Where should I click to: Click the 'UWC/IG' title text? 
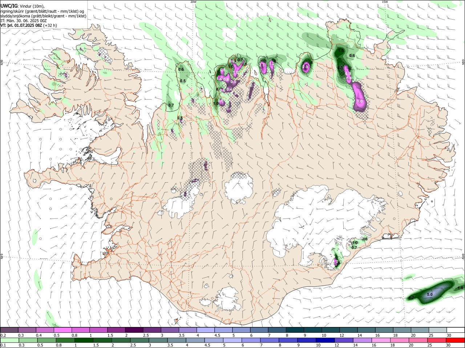click(9, 6)
